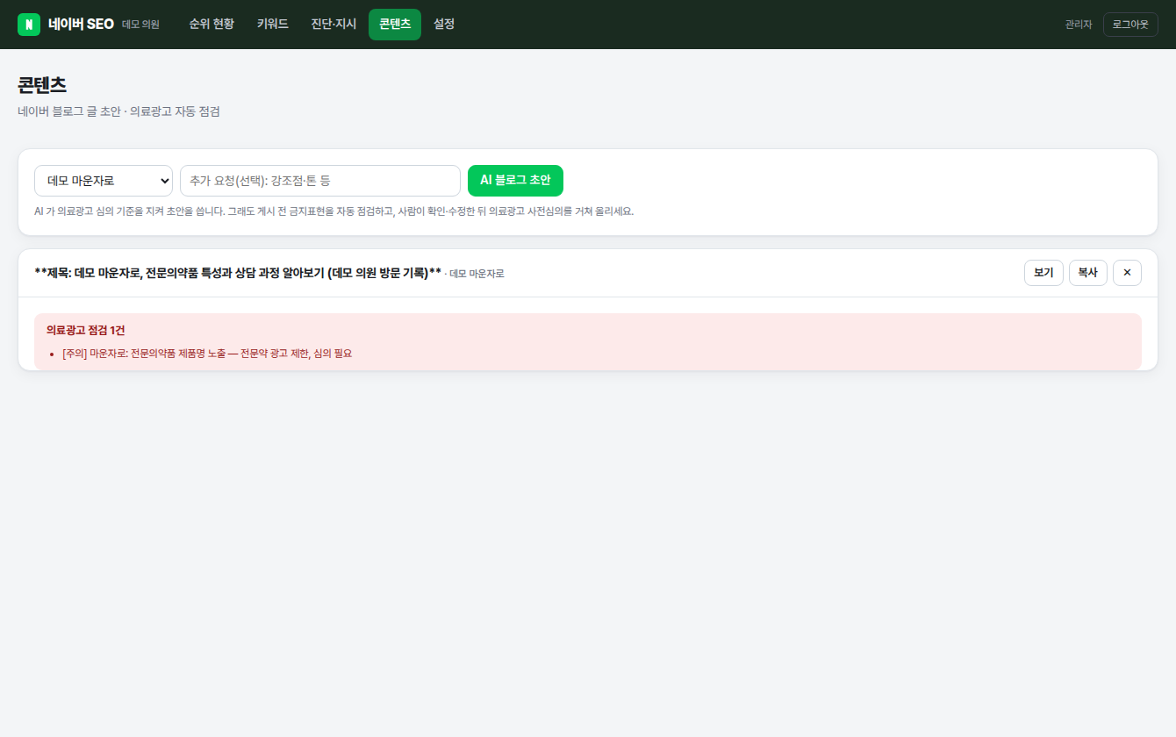Click the [주의] 마운자로 warning line
This screenshot has width=1176, height=737.
coord(207,354)
